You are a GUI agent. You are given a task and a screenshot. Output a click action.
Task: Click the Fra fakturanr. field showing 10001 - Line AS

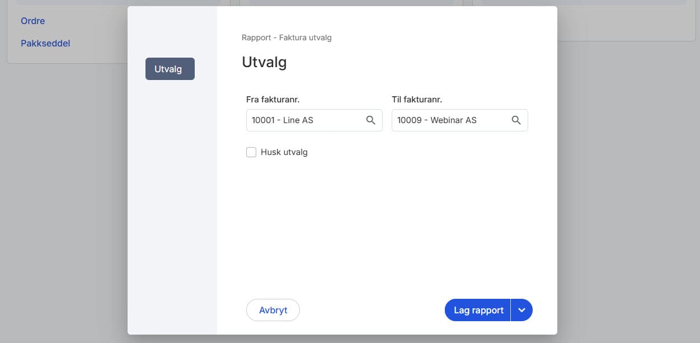pos(305,120)
